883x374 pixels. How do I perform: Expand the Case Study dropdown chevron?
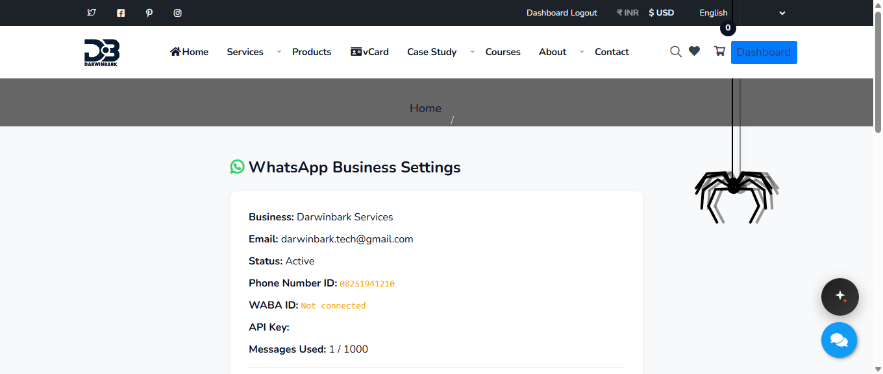point(472,51)
